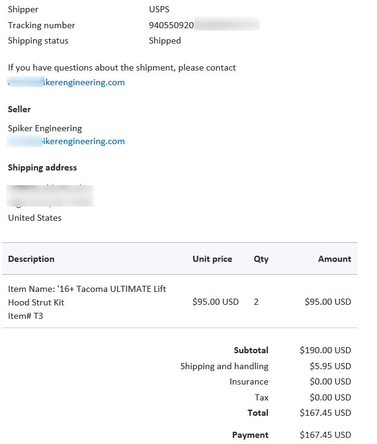The height and width of the screenshot is (444, 377).
Task: Click the Payment amount at the bottom
Action: (326, 435)
